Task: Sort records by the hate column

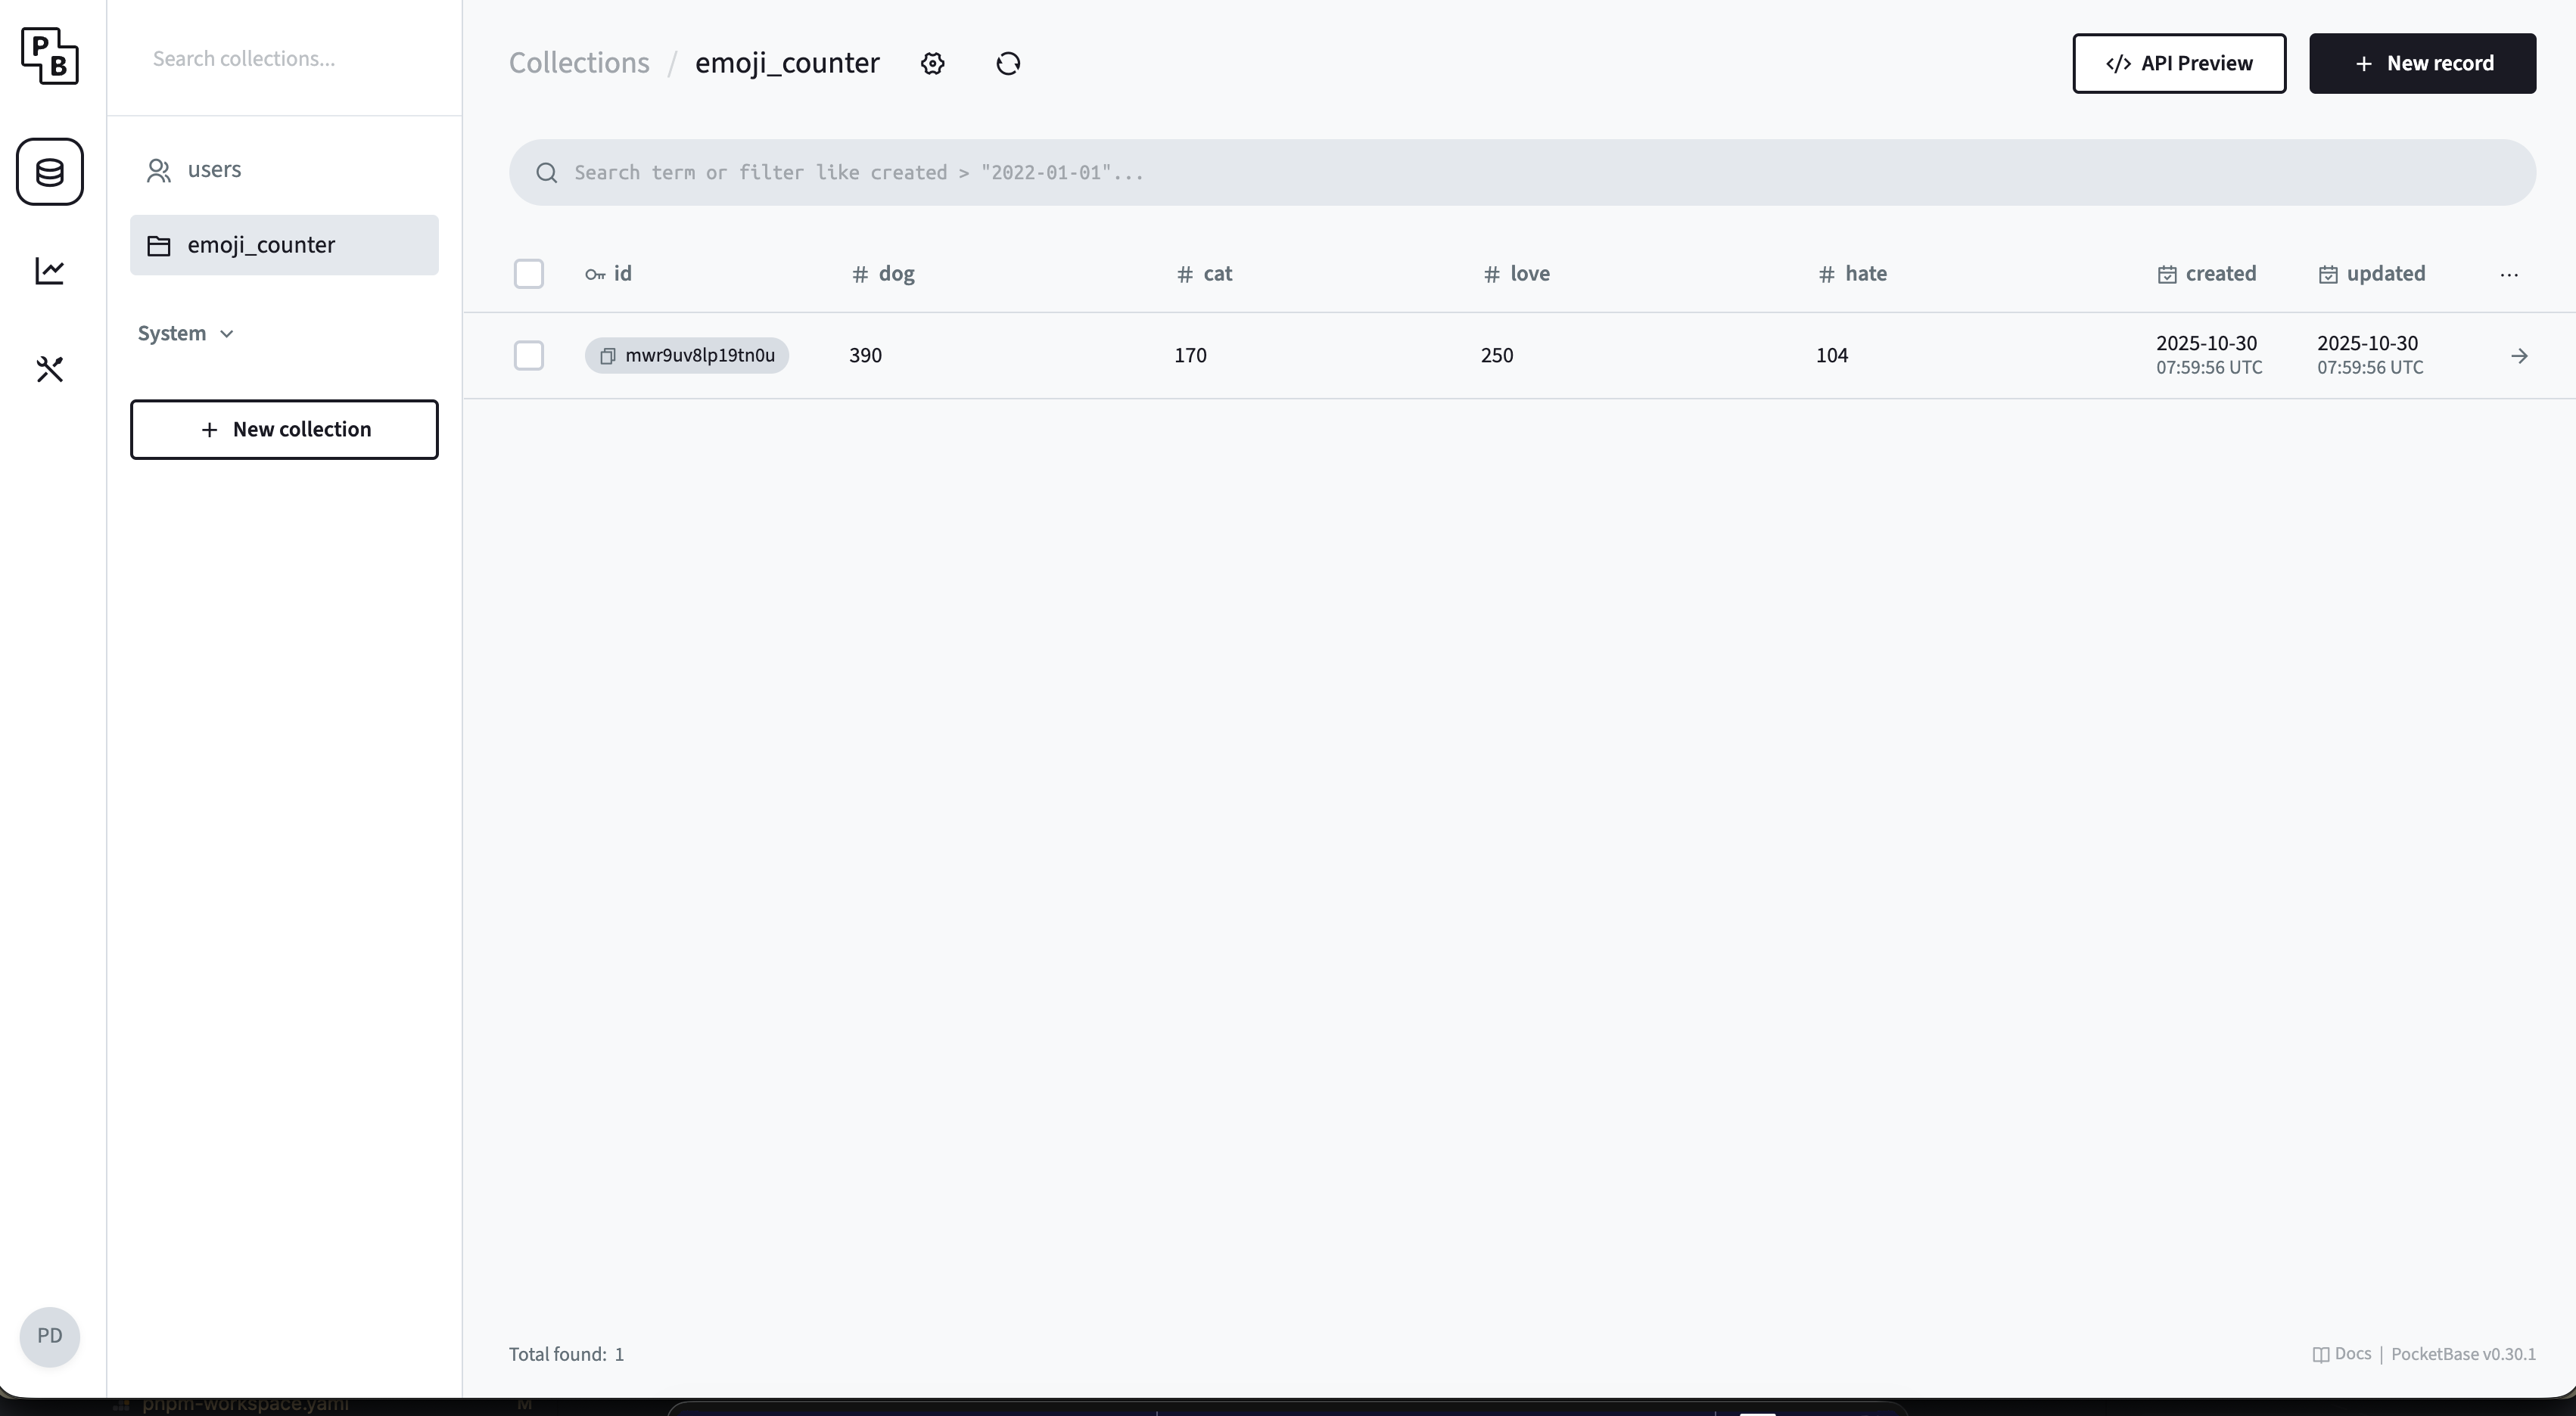Action: click(1854, 274)
